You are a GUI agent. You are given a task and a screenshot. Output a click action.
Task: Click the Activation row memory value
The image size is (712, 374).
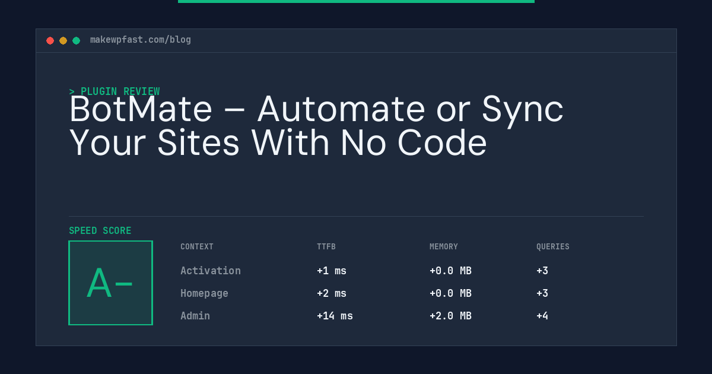[x=450, y=271]
